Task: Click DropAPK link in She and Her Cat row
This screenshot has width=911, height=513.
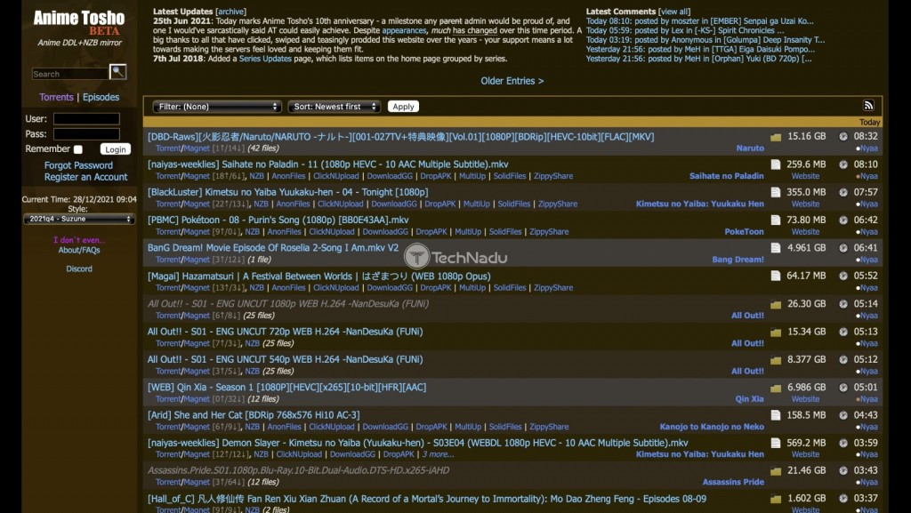Action: (x=431, y=427)
